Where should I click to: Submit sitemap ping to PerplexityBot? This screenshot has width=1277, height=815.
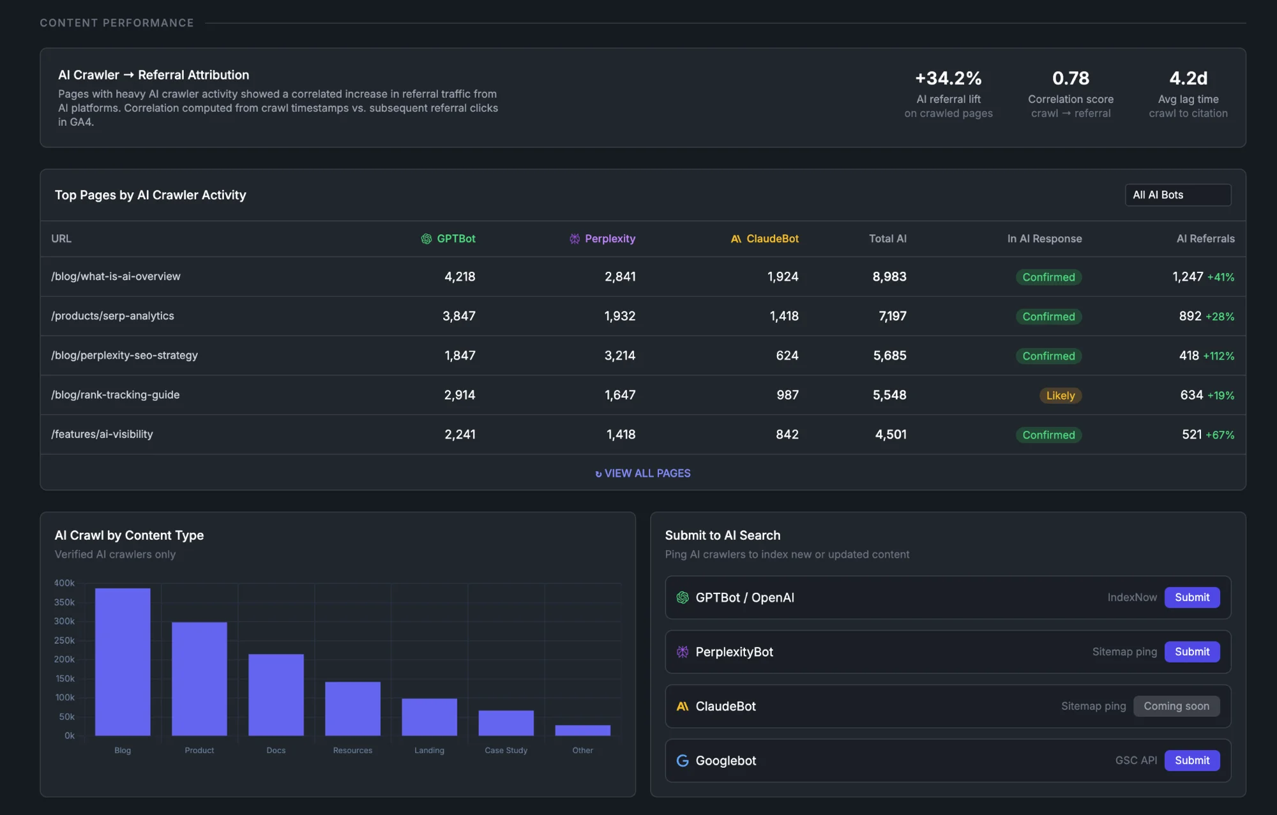1191,652
